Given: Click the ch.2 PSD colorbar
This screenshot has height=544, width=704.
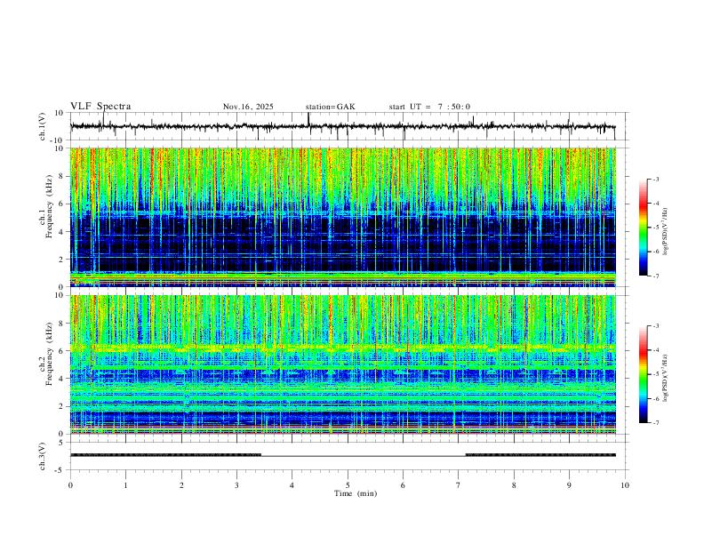Looking at the screenshot, I should tap(643, 374).
